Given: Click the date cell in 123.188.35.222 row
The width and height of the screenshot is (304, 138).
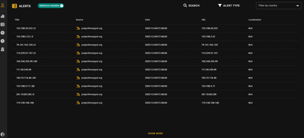Looking at the screenshot, I should click(x=156, y=28).
